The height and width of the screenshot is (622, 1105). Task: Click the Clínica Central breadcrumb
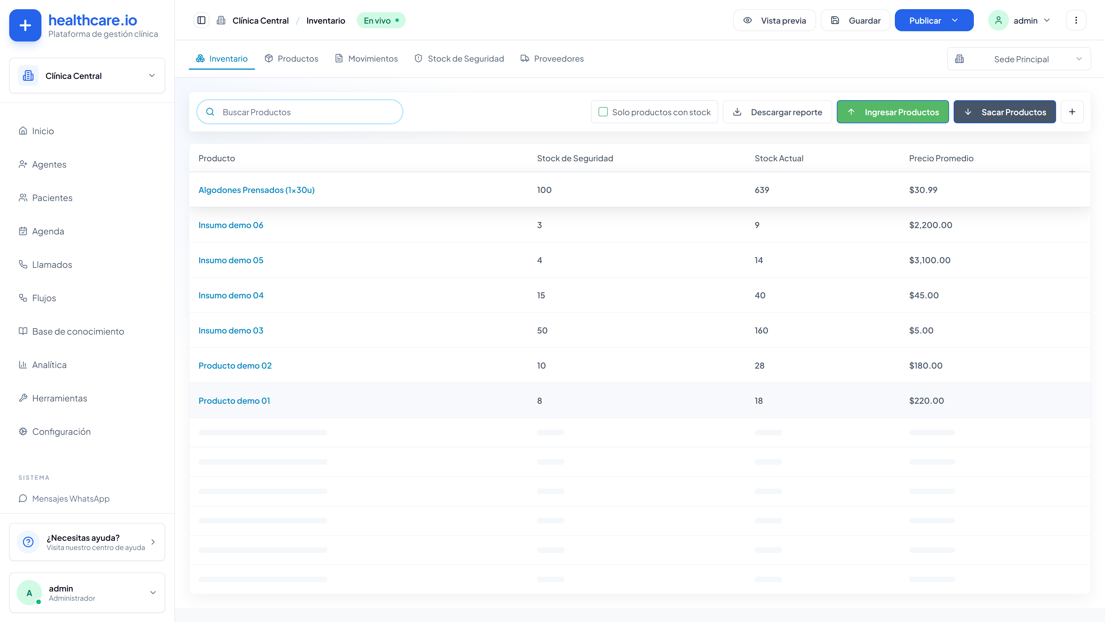(260, 20)
